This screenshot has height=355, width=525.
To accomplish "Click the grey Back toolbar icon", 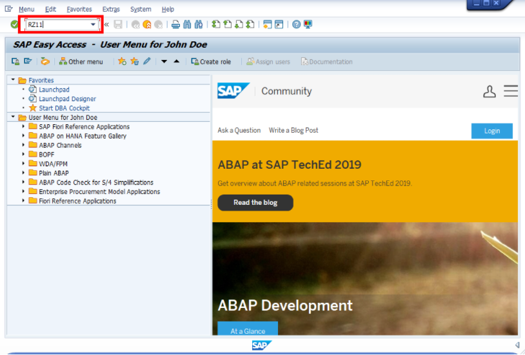I will pyautogui.click(x=135, y=24).
